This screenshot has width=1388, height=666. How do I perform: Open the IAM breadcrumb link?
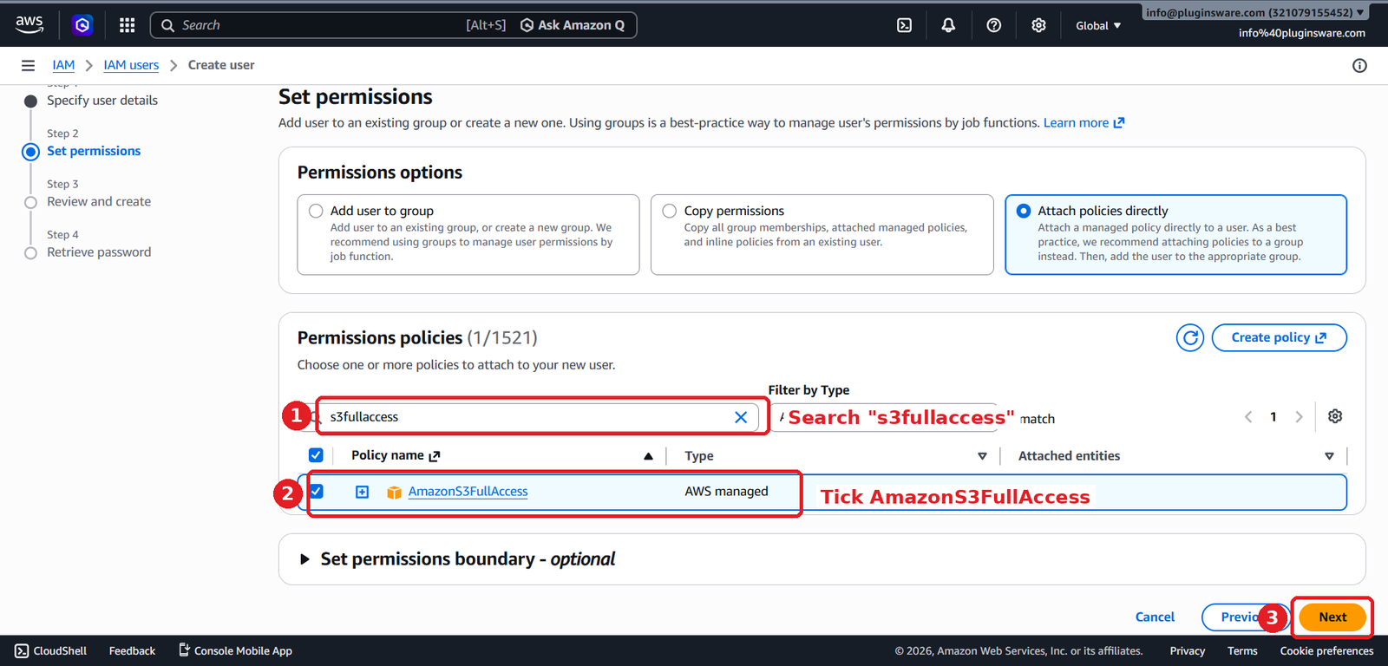click(x=63, y=65)
